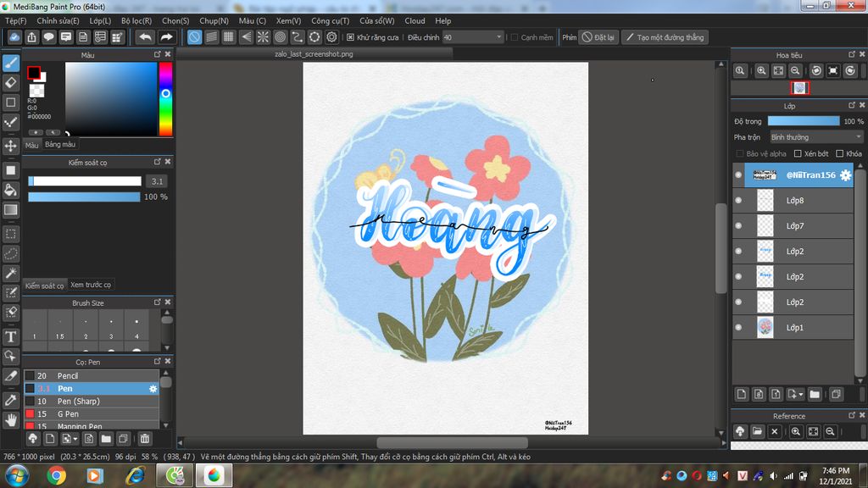Select the Text tool
Screen dimensions: 868x488
point(11,336)
